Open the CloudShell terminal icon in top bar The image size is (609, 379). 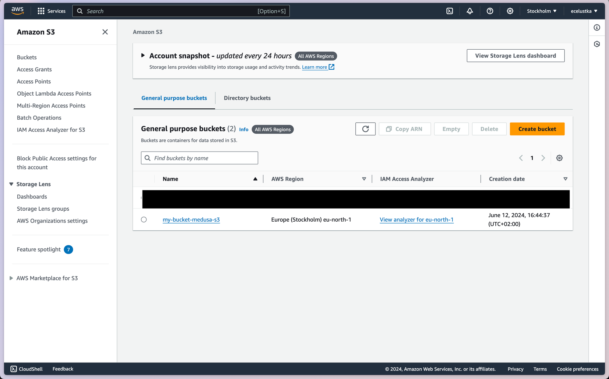[x=450, y=11]
